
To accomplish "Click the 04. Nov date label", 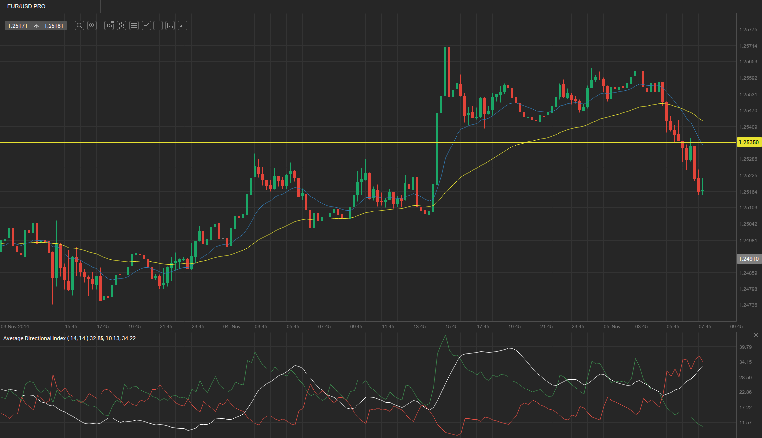I will coord(232,327).
